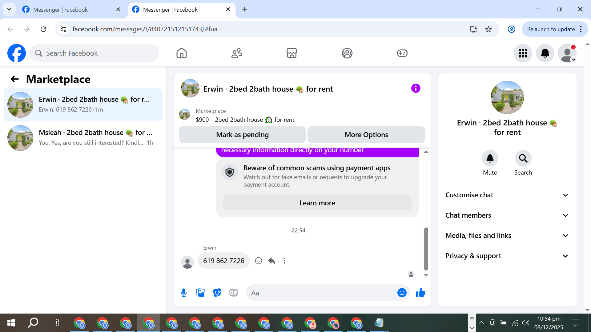The height and width of the screenshot is (332, 591).
Task: Open Facebook notifications bell
Action: click(545, 53)
